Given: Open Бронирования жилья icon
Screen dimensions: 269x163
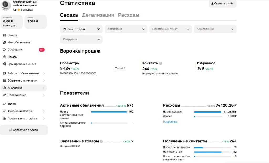Looking at the screenshot, I should [x=4, y=64].
